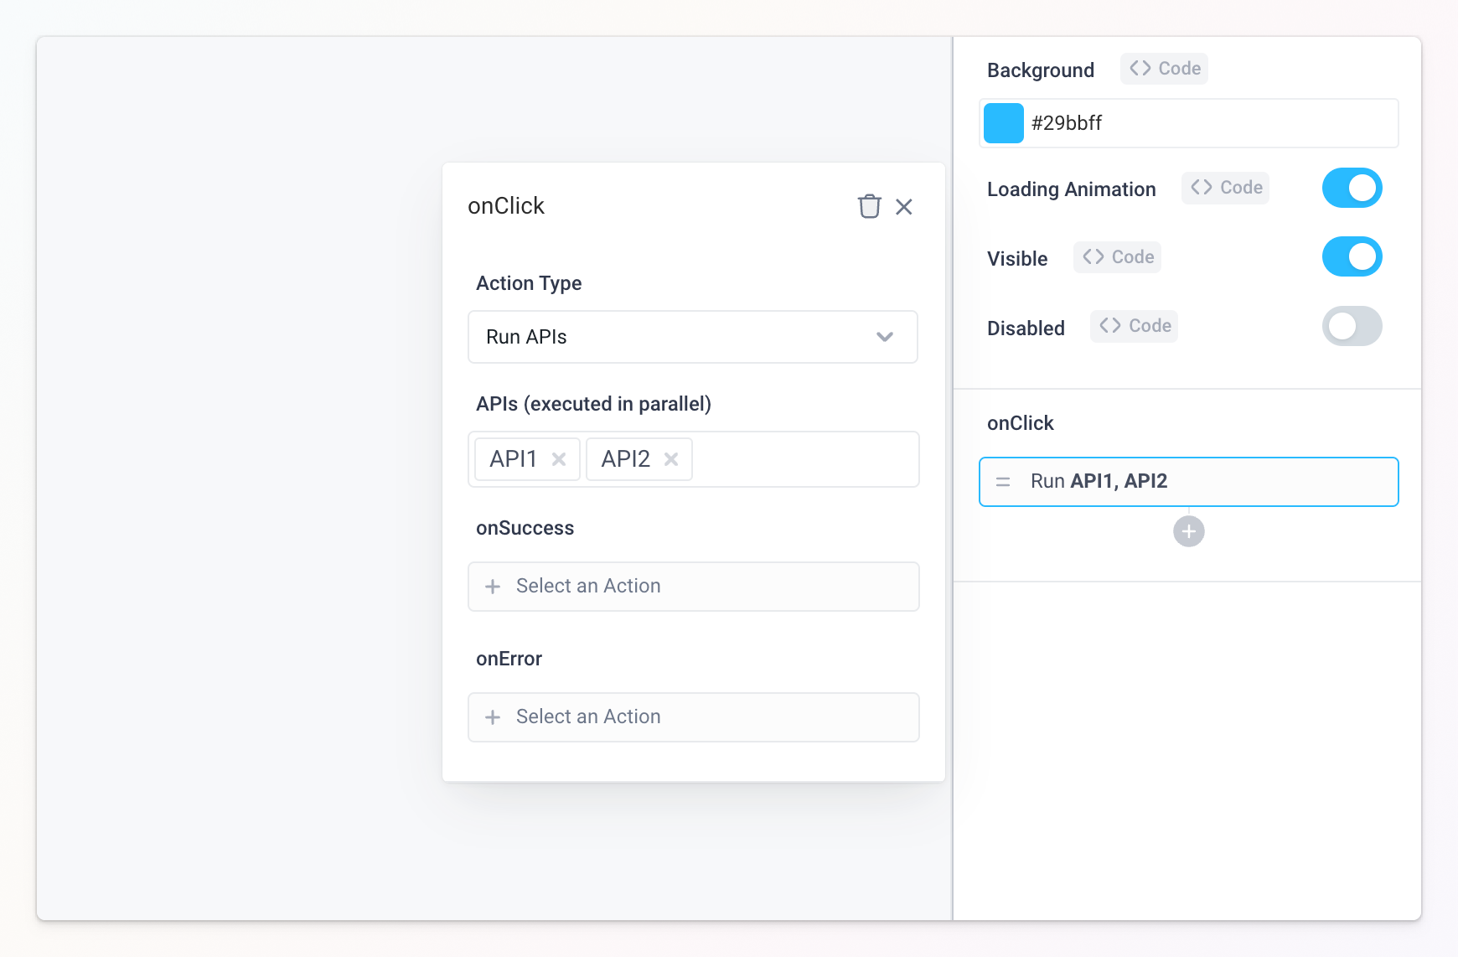Open the Code editor for Background
This screenshot has height=957, width=1458.
click(1164, 69)
